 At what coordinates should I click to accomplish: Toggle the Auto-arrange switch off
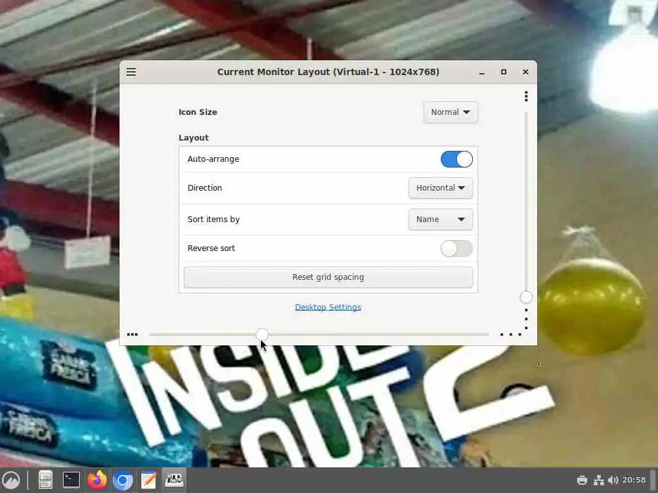[457, 159]
